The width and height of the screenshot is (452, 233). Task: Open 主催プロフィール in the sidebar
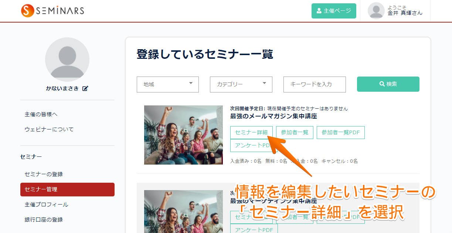46,205
